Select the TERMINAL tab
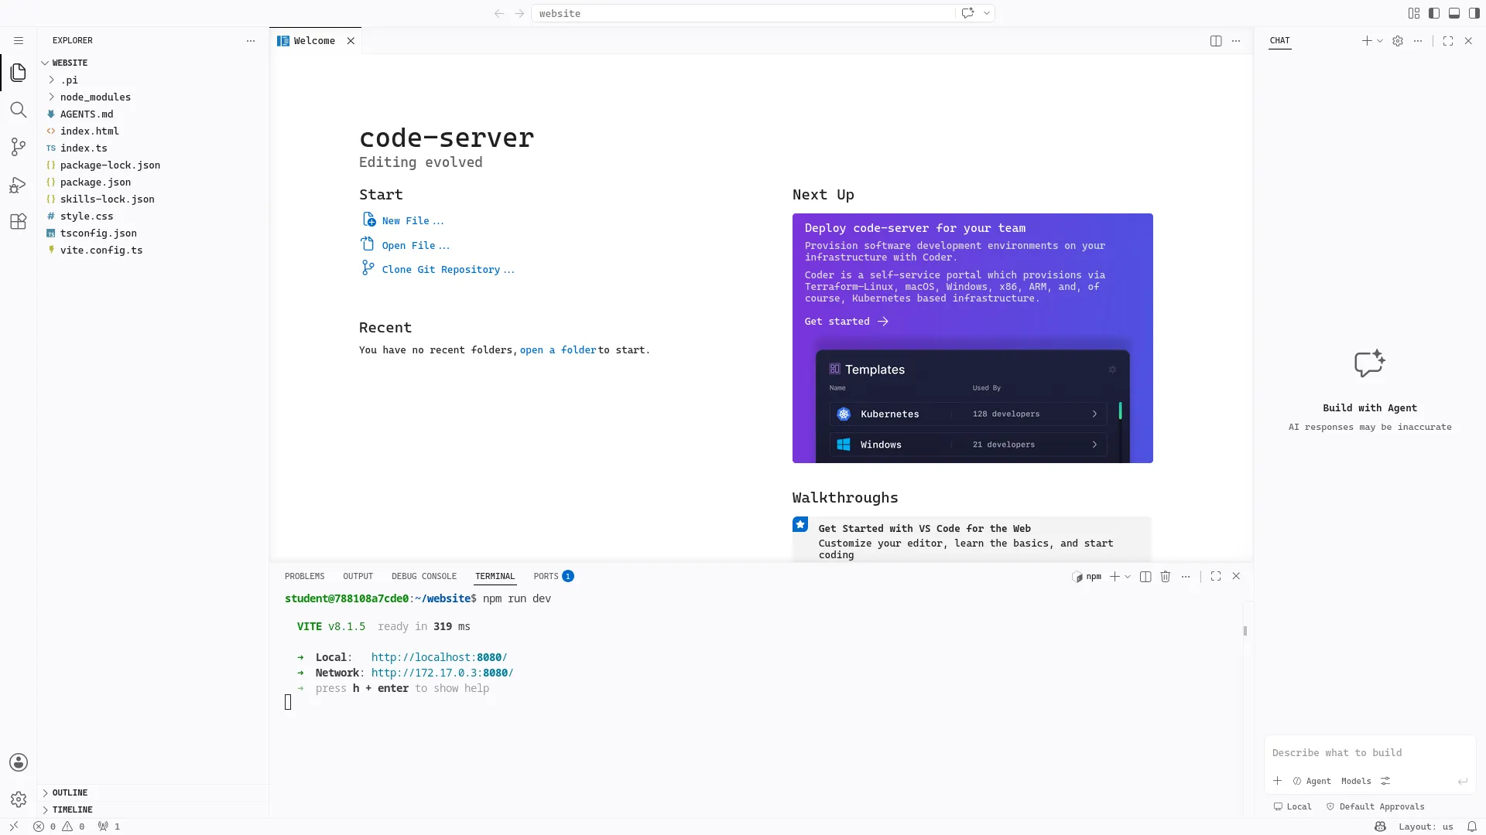 [x=495, y=577]
